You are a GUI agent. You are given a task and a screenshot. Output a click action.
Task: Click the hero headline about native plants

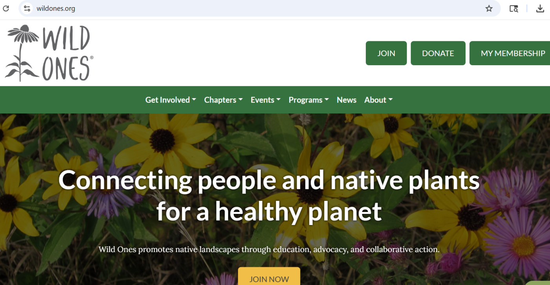[x=269, y=195]
